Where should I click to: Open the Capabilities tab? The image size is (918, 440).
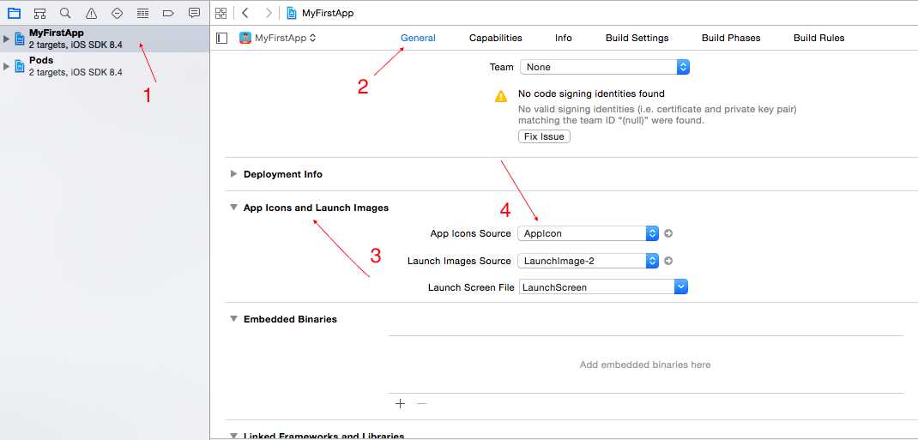[495, 38]
